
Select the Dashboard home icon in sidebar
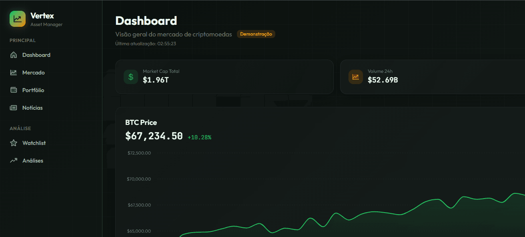tap(14, 55)
